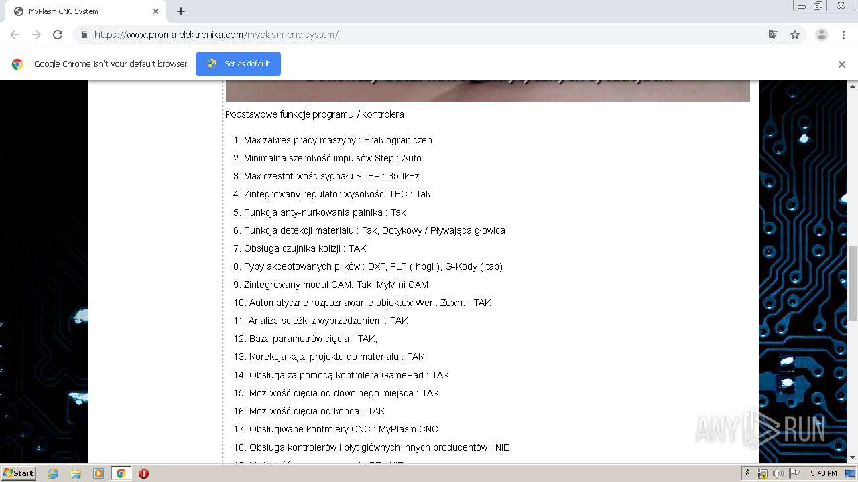Open the volume speaker tray icon
This screenshot has height=482, width=858.
point(778,473)
